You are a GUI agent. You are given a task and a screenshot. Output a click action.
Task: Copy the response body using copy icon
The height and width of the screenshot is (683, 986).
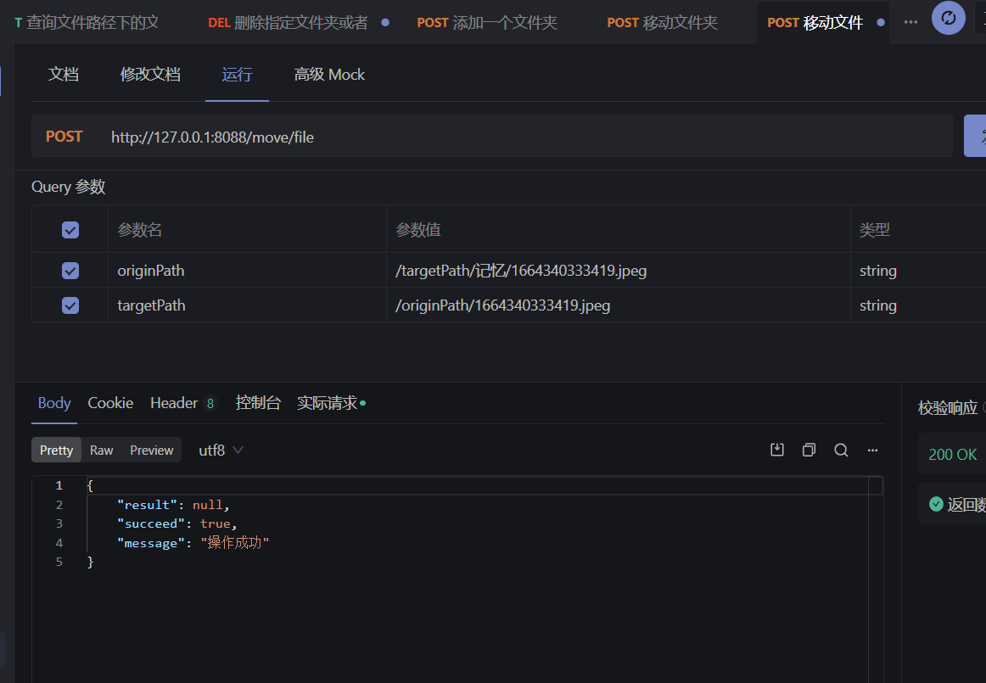click(809, 450)
